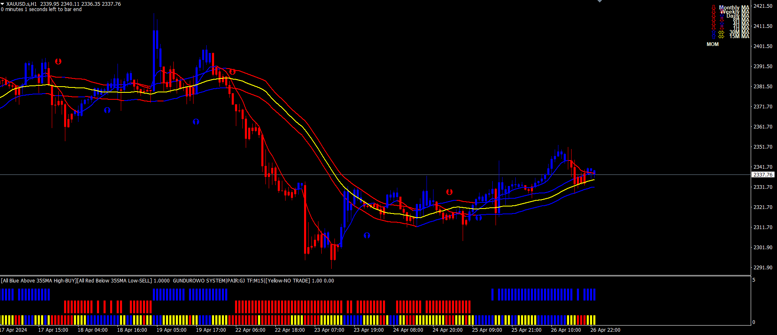
Task: Click the MOM label
Action: (712, 44)
